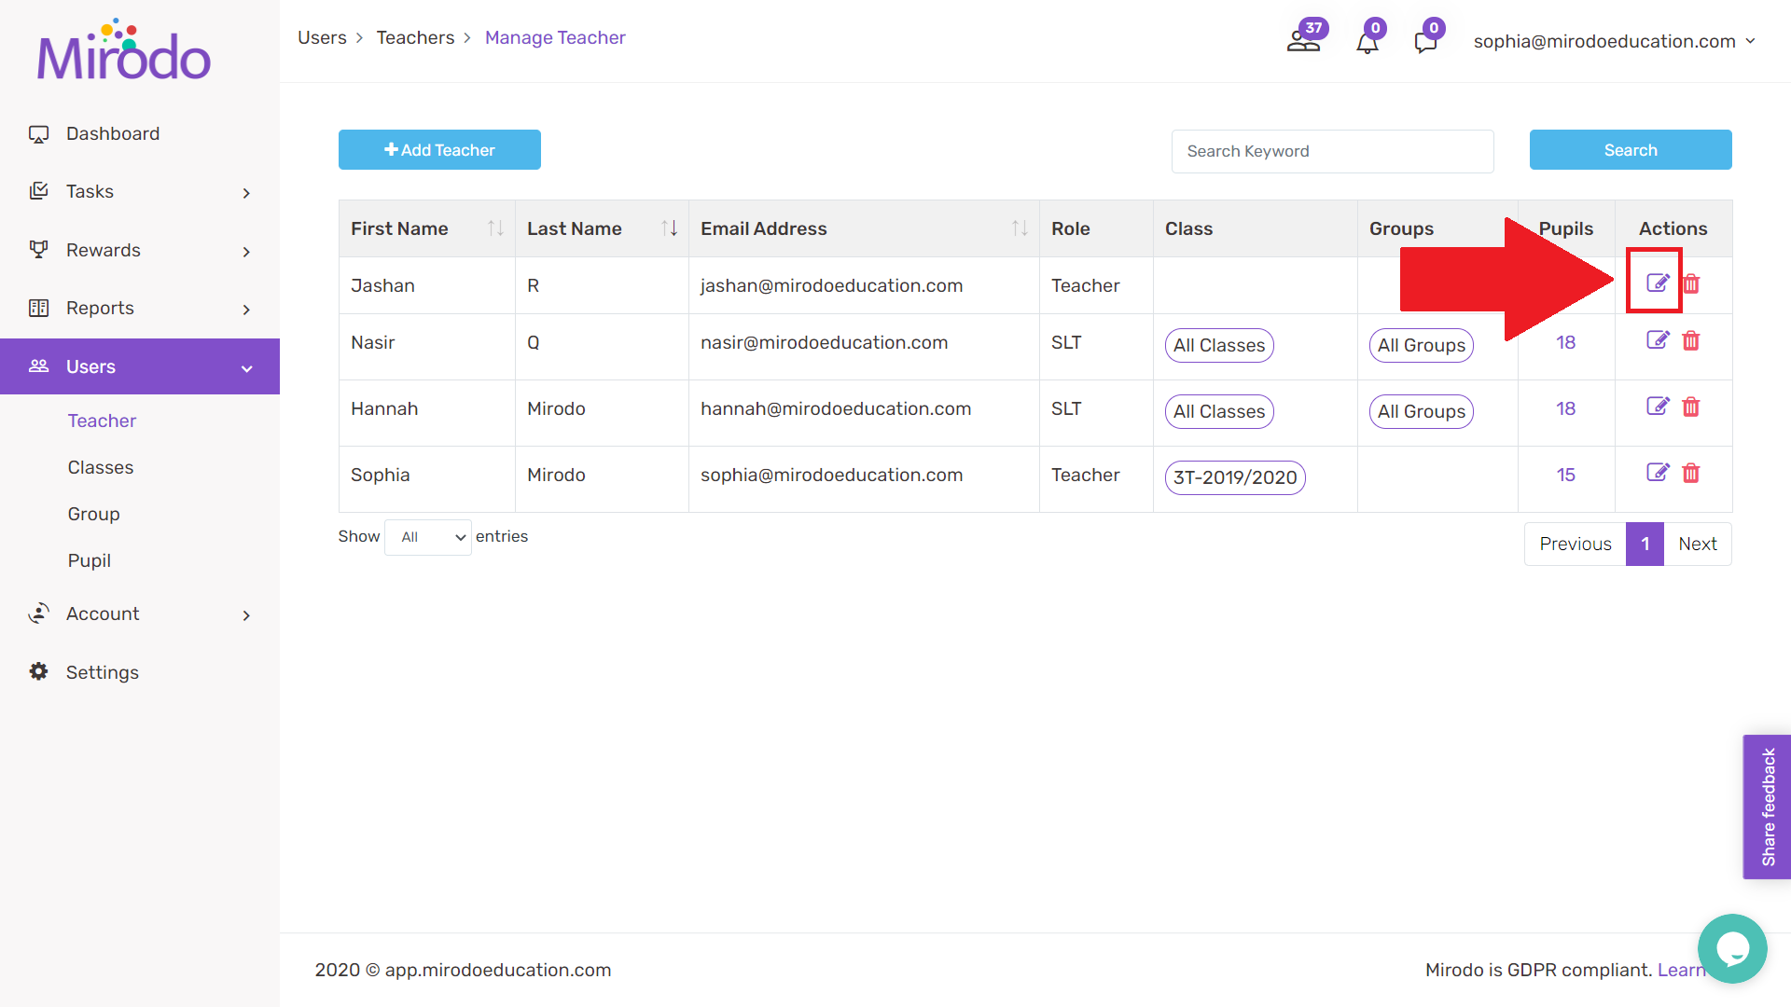
Task: Collapse the Users menu chevron
Action: click(x=246, y=368)
